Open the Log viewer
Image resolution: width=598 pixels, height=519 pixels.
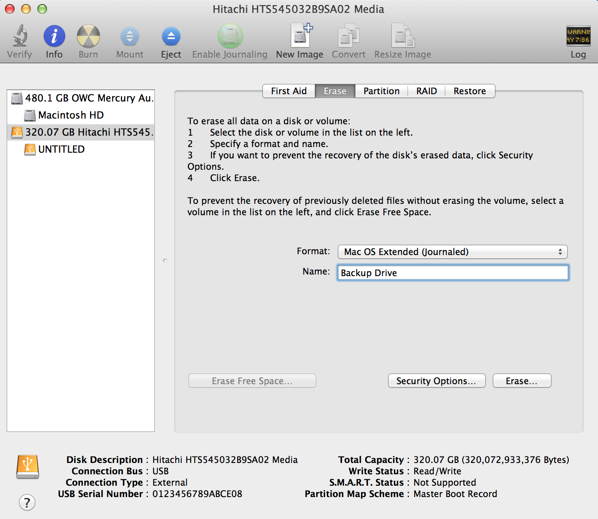578,36
